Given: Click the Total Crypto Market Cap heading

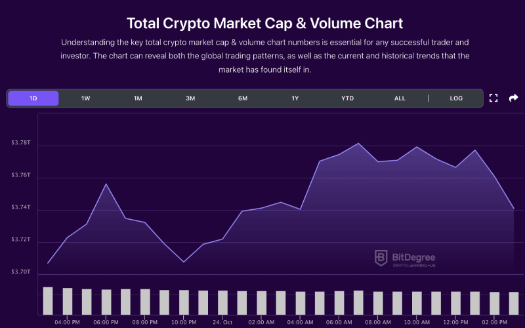Looking at the screenshot, I should coord(264,24).
